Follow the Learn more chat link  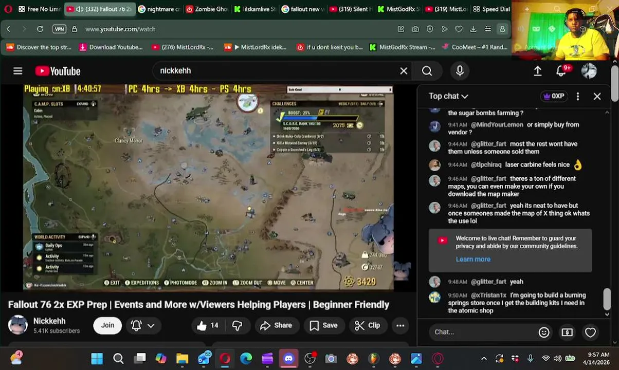[473, 260]
